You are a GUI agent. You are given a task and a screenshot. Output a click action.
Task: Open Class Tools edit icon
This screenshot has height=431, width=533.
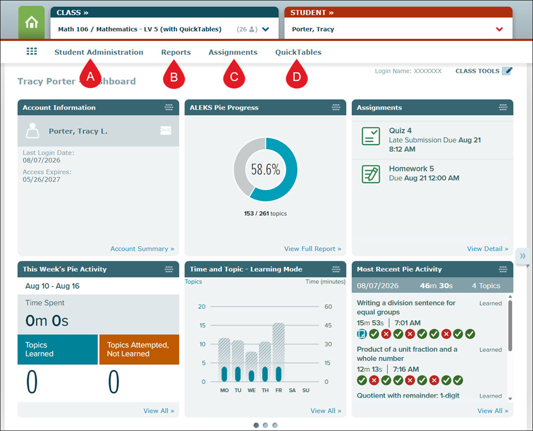click(x=507, y=71)
